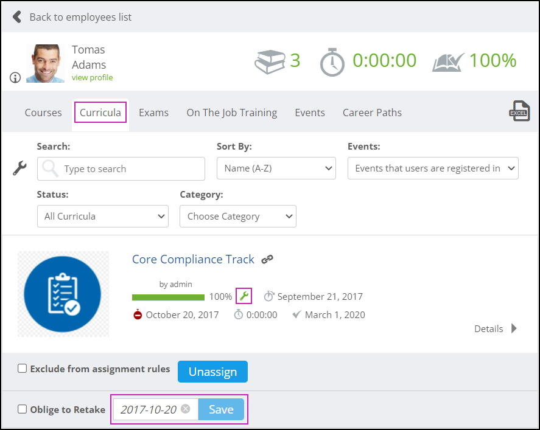Open the Career Paths tab

pyautogui.click(x=372, y=113)
